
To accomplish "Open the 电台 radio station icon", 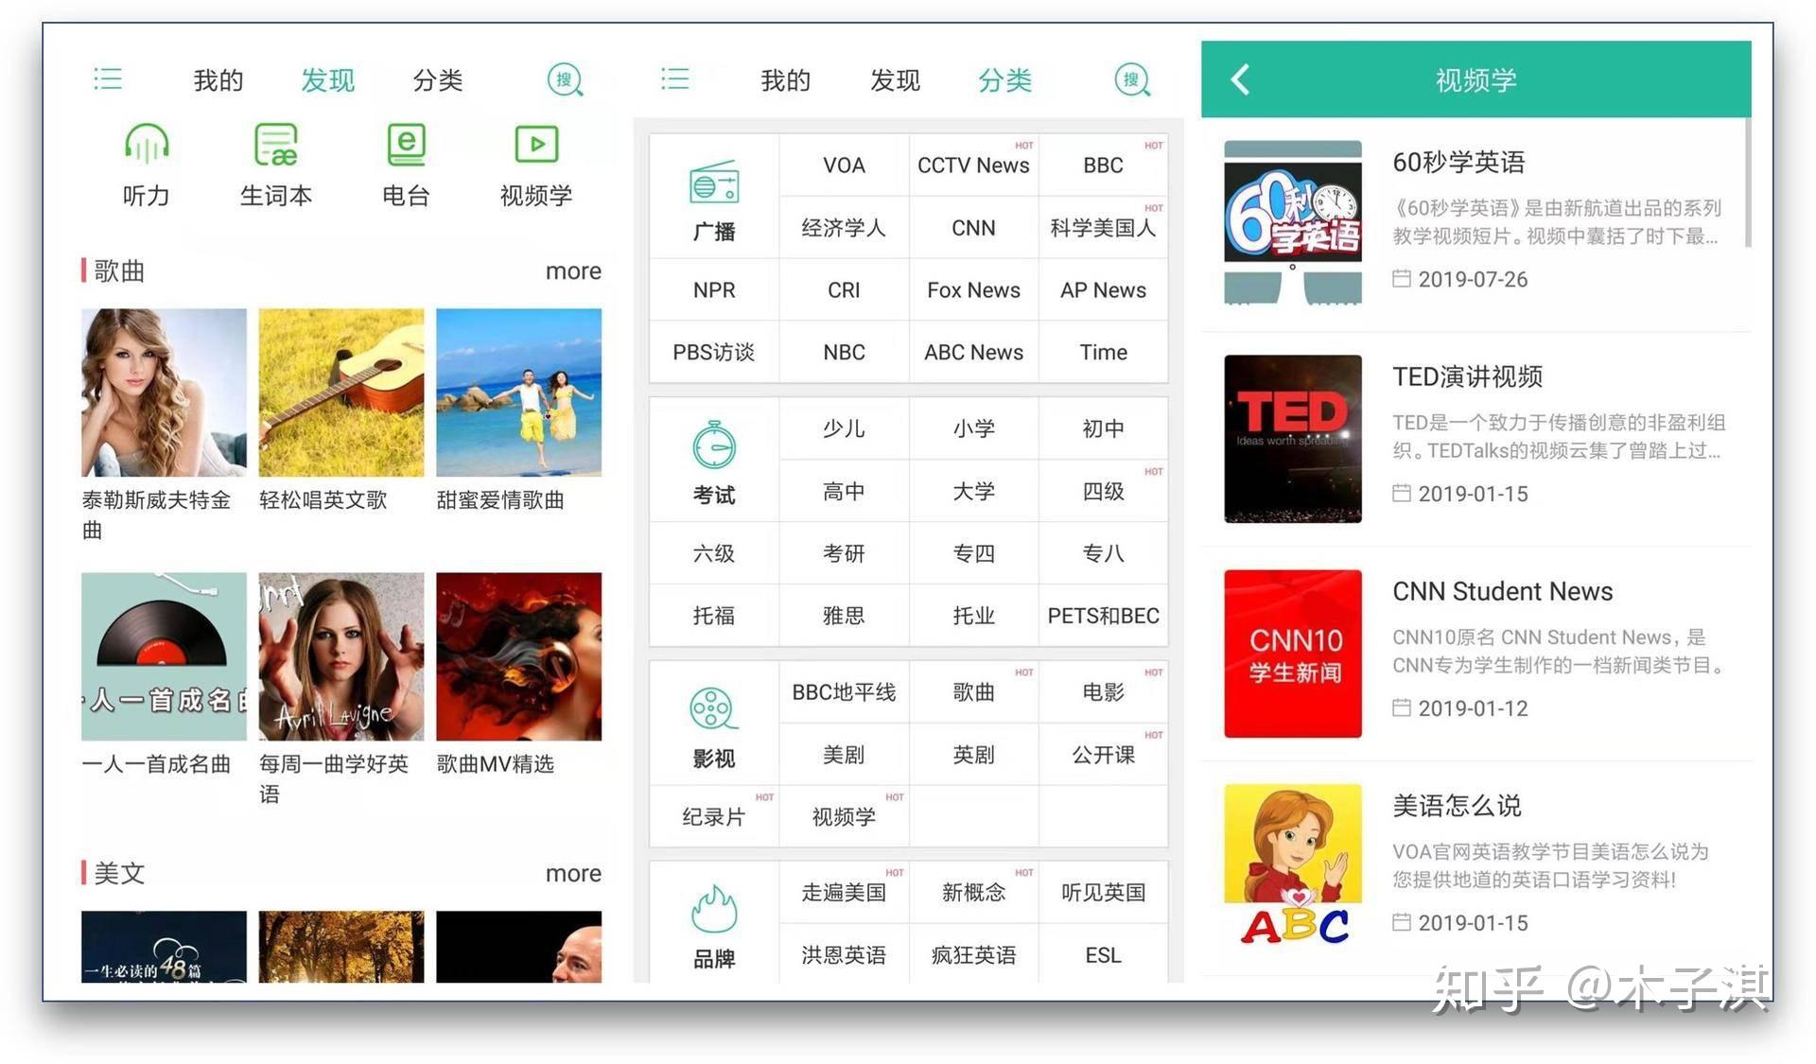I will click(406, 145).
